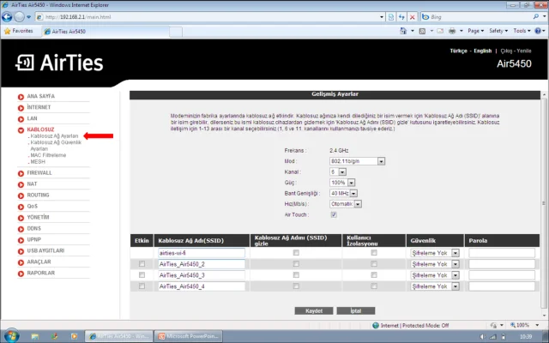Viewport: 549px width, 343px height.
Task: Open Windows Explorer from the taskbar
Action: (x=34, y=336)
